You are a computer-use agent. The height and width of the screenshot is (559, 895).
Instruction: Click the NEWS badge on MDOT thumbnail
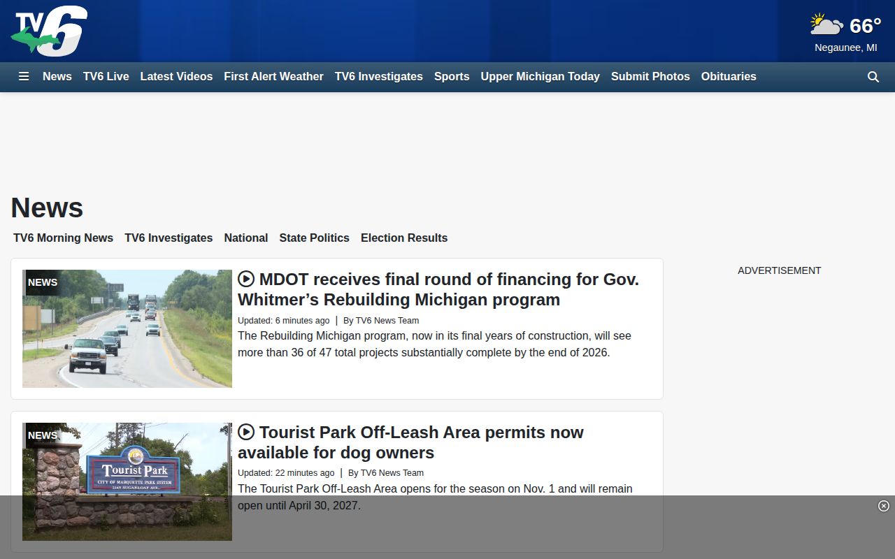pyautogui.click(x=43, y=282)
